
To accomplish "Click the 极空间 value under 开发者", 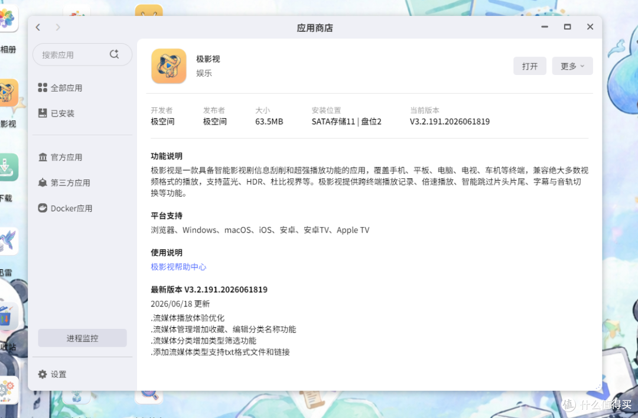I will click(x=162, y=122).
